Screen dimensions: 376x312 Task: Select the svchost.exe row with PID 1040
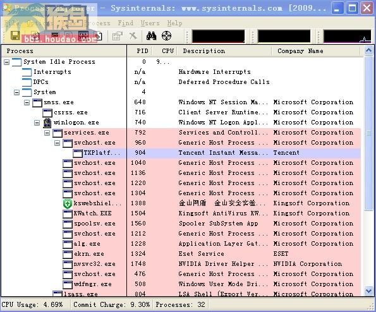tap(181, 163)
